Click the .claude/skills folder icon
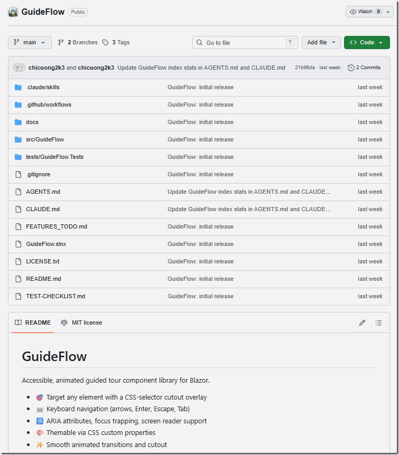Screen dimensions: 399x455 (18, 87)
